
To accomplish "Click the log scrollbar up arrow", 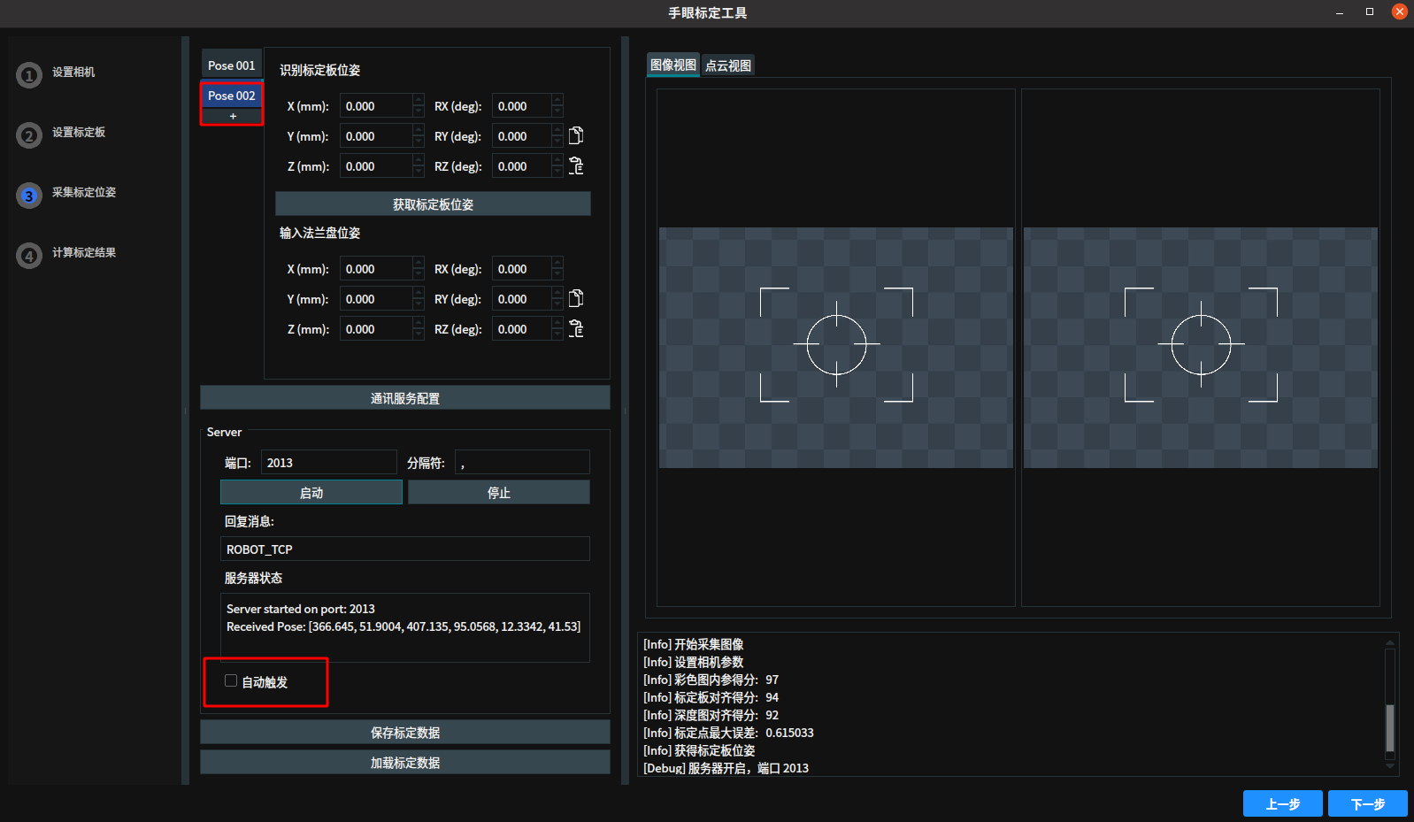I will pos(1390,642).
